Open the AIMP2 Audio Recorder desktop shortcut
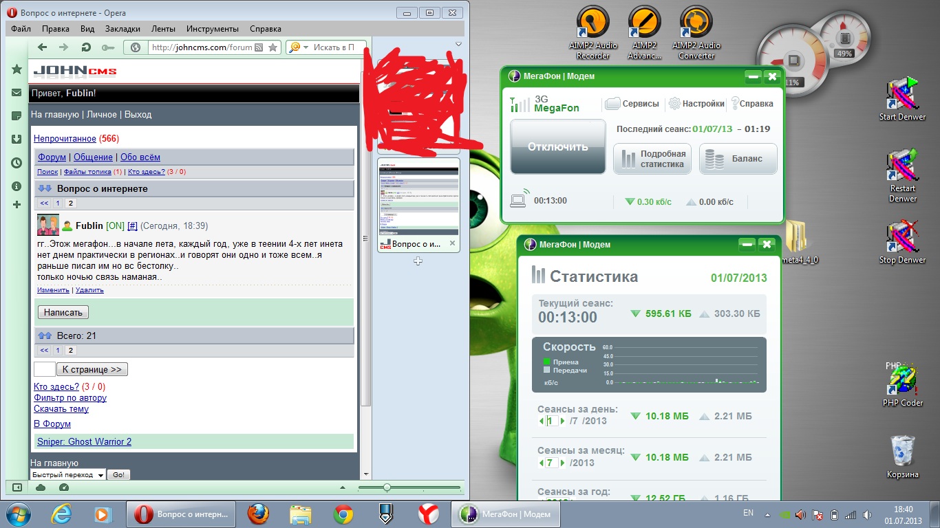The height and width of the screenshot is (528, 940). tap(592, 33)
